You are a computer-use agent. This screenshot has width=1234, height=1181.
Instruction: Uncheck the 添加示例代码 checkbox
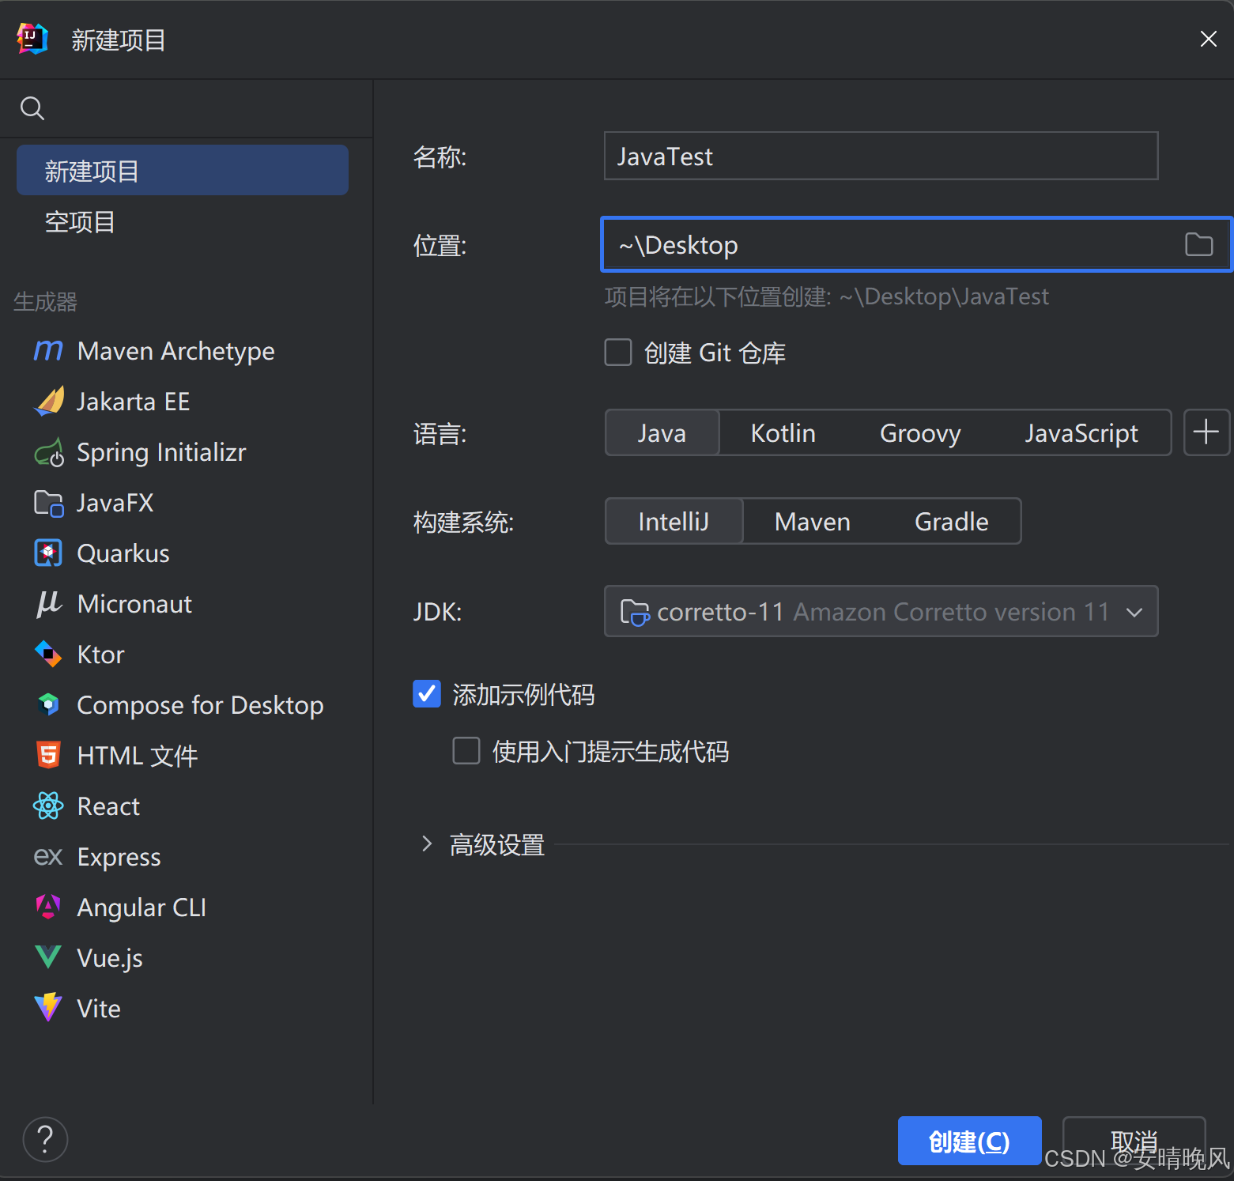(427, 694)
